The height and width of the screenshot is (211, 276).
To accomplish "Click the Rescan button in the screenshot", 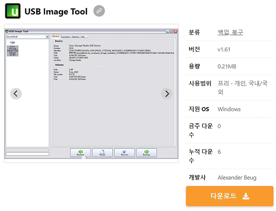I will click(x=124, y=153).
